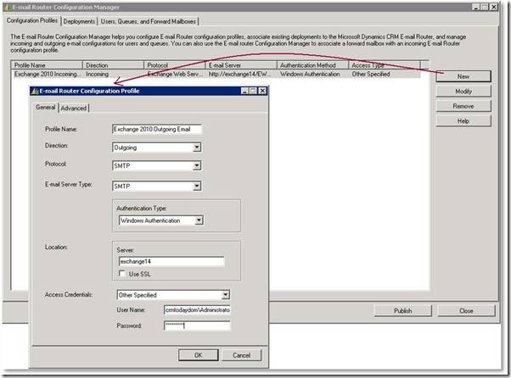The width and height of the screenshot is (511, 378).
Task: Click the Protocol column header
Action: pos(174,65)
